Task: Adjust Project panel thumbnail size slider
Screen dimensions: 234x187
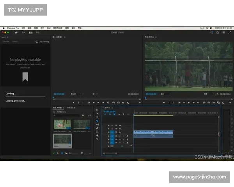Action: (74, 153)
